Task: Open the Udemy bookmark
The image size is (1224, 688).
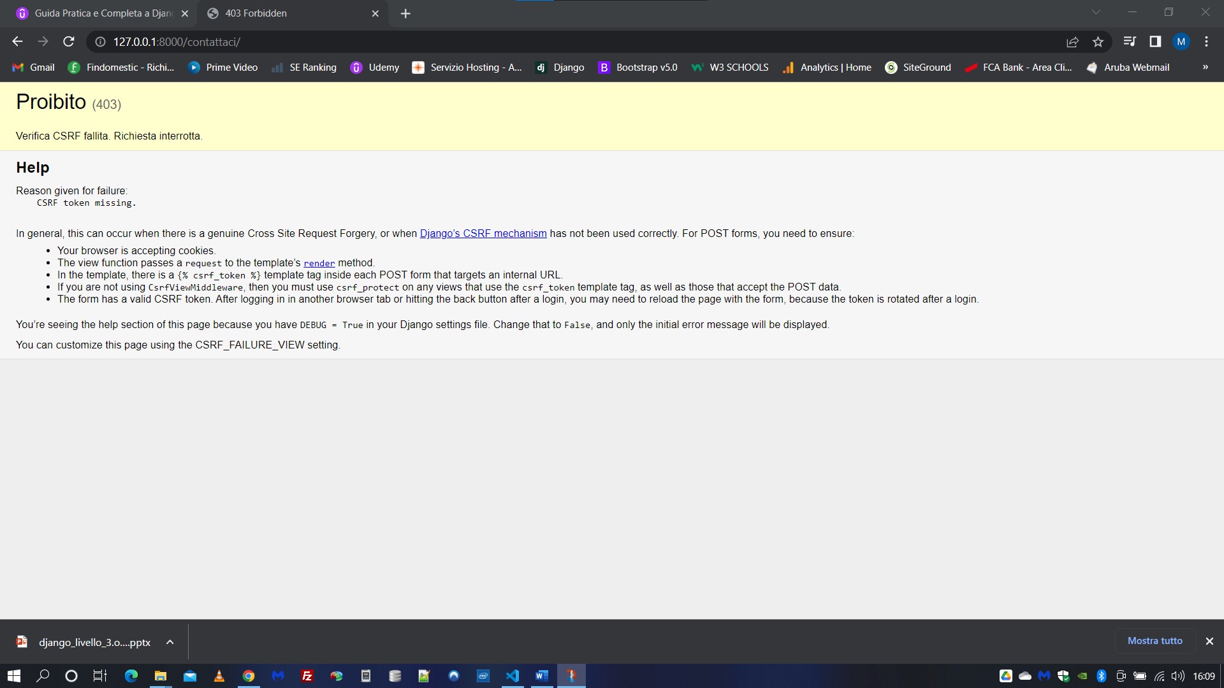Action: point(375,68)
